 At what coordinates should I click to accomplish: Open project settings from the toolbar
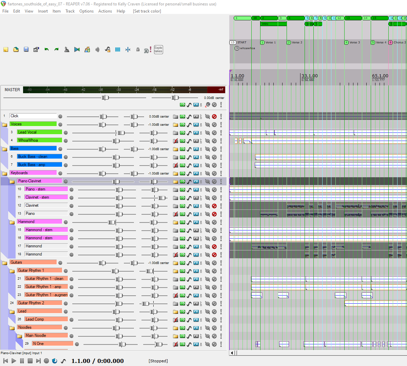36,49
